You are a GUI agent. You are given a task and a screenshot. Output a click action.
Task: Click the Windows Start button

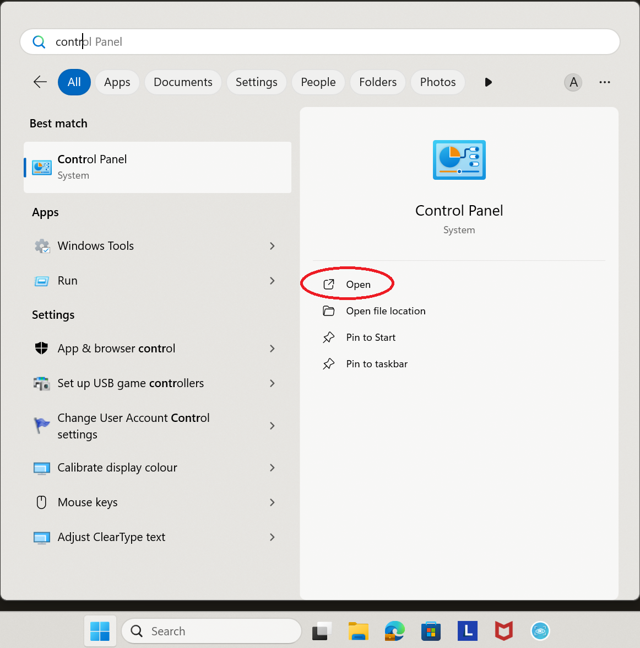(x=100, y=631)
